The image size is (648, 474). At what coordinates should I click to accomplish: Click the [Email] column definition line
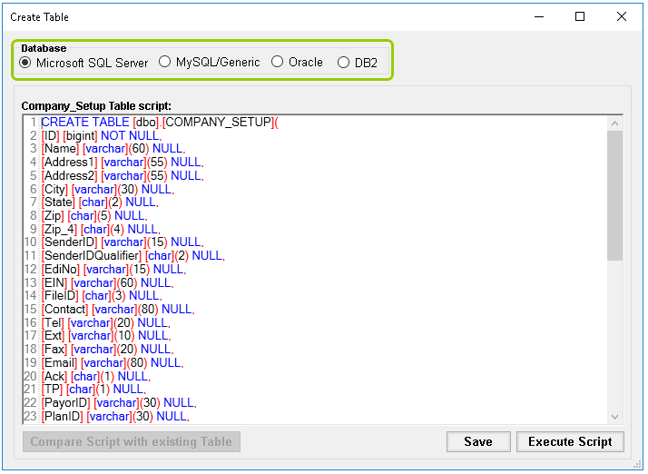[113, 362]
